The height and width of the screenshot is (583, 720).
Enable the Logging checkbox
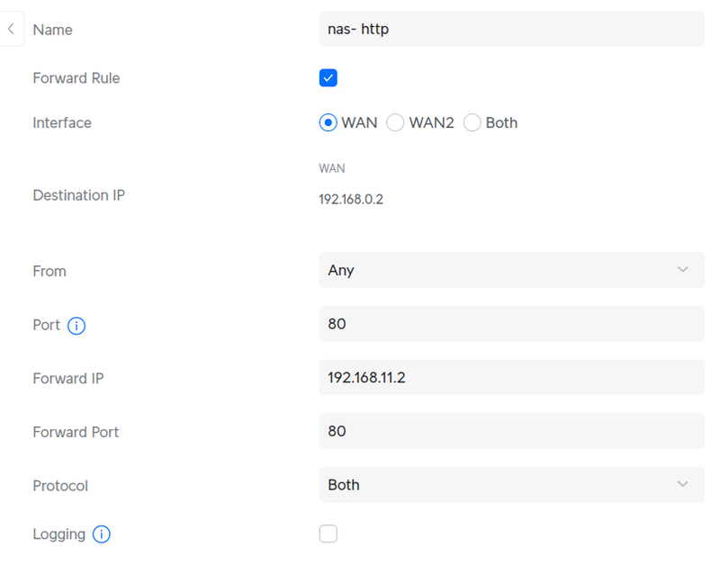coord(328,534)
